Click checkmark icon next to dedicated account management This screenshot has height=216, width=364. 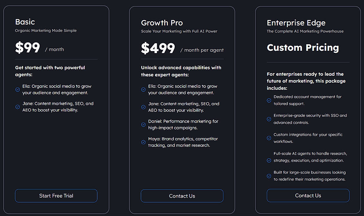point(269,100)
